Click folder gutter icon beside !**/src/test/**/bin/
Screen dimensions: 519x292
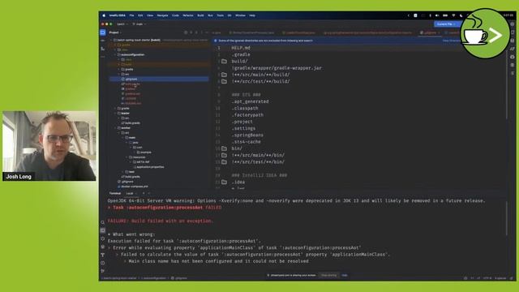pos(224,162)
